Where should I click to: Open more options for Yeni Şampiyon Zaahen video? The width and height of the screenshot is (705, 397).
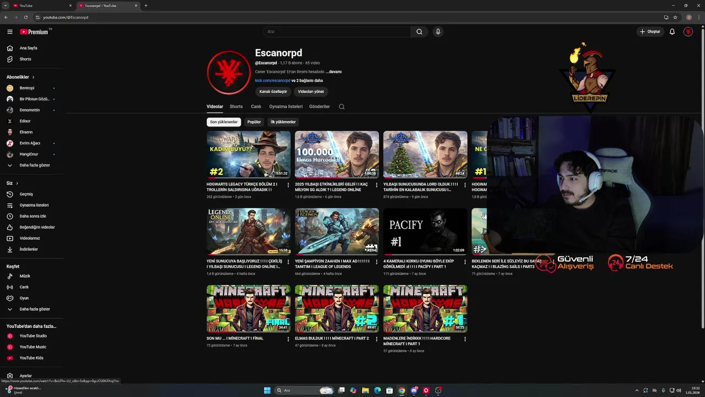click(x=377, y=262)
